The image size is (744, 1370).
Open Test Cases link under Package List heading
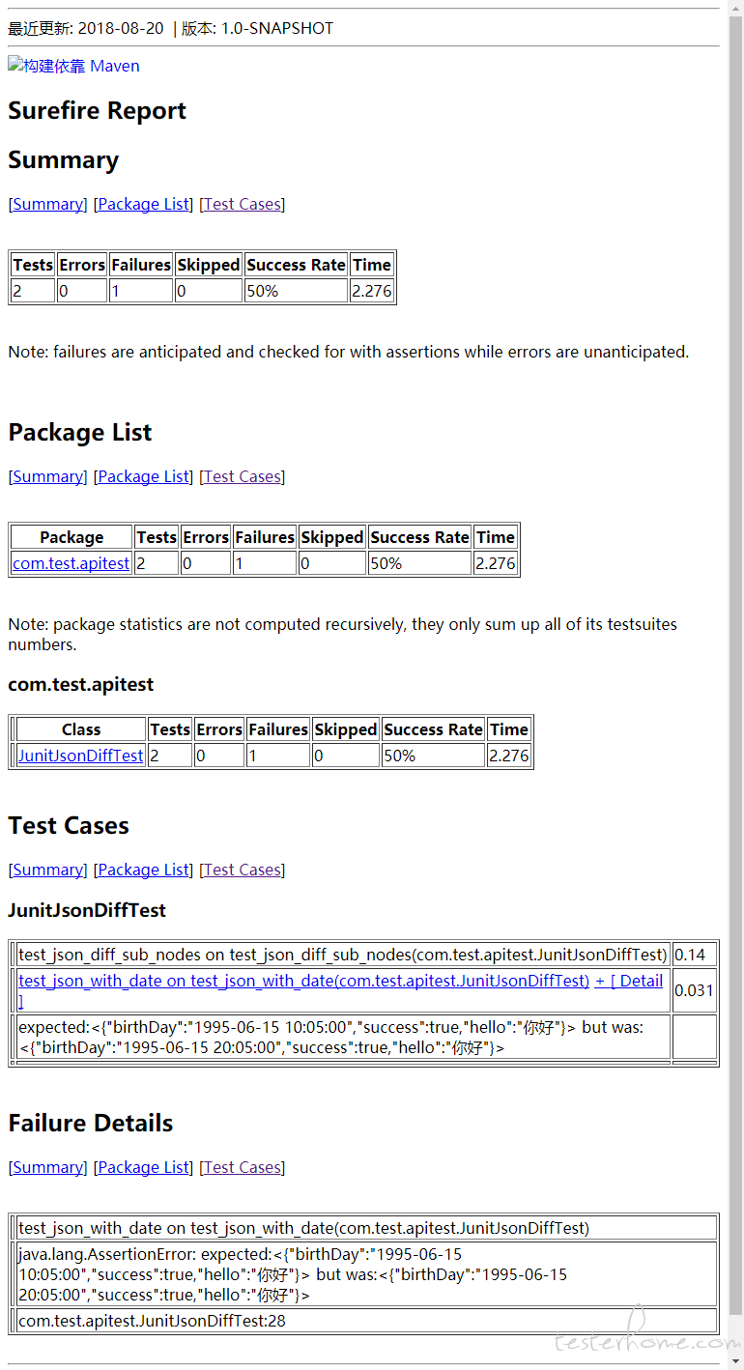(x=243, y=476)
